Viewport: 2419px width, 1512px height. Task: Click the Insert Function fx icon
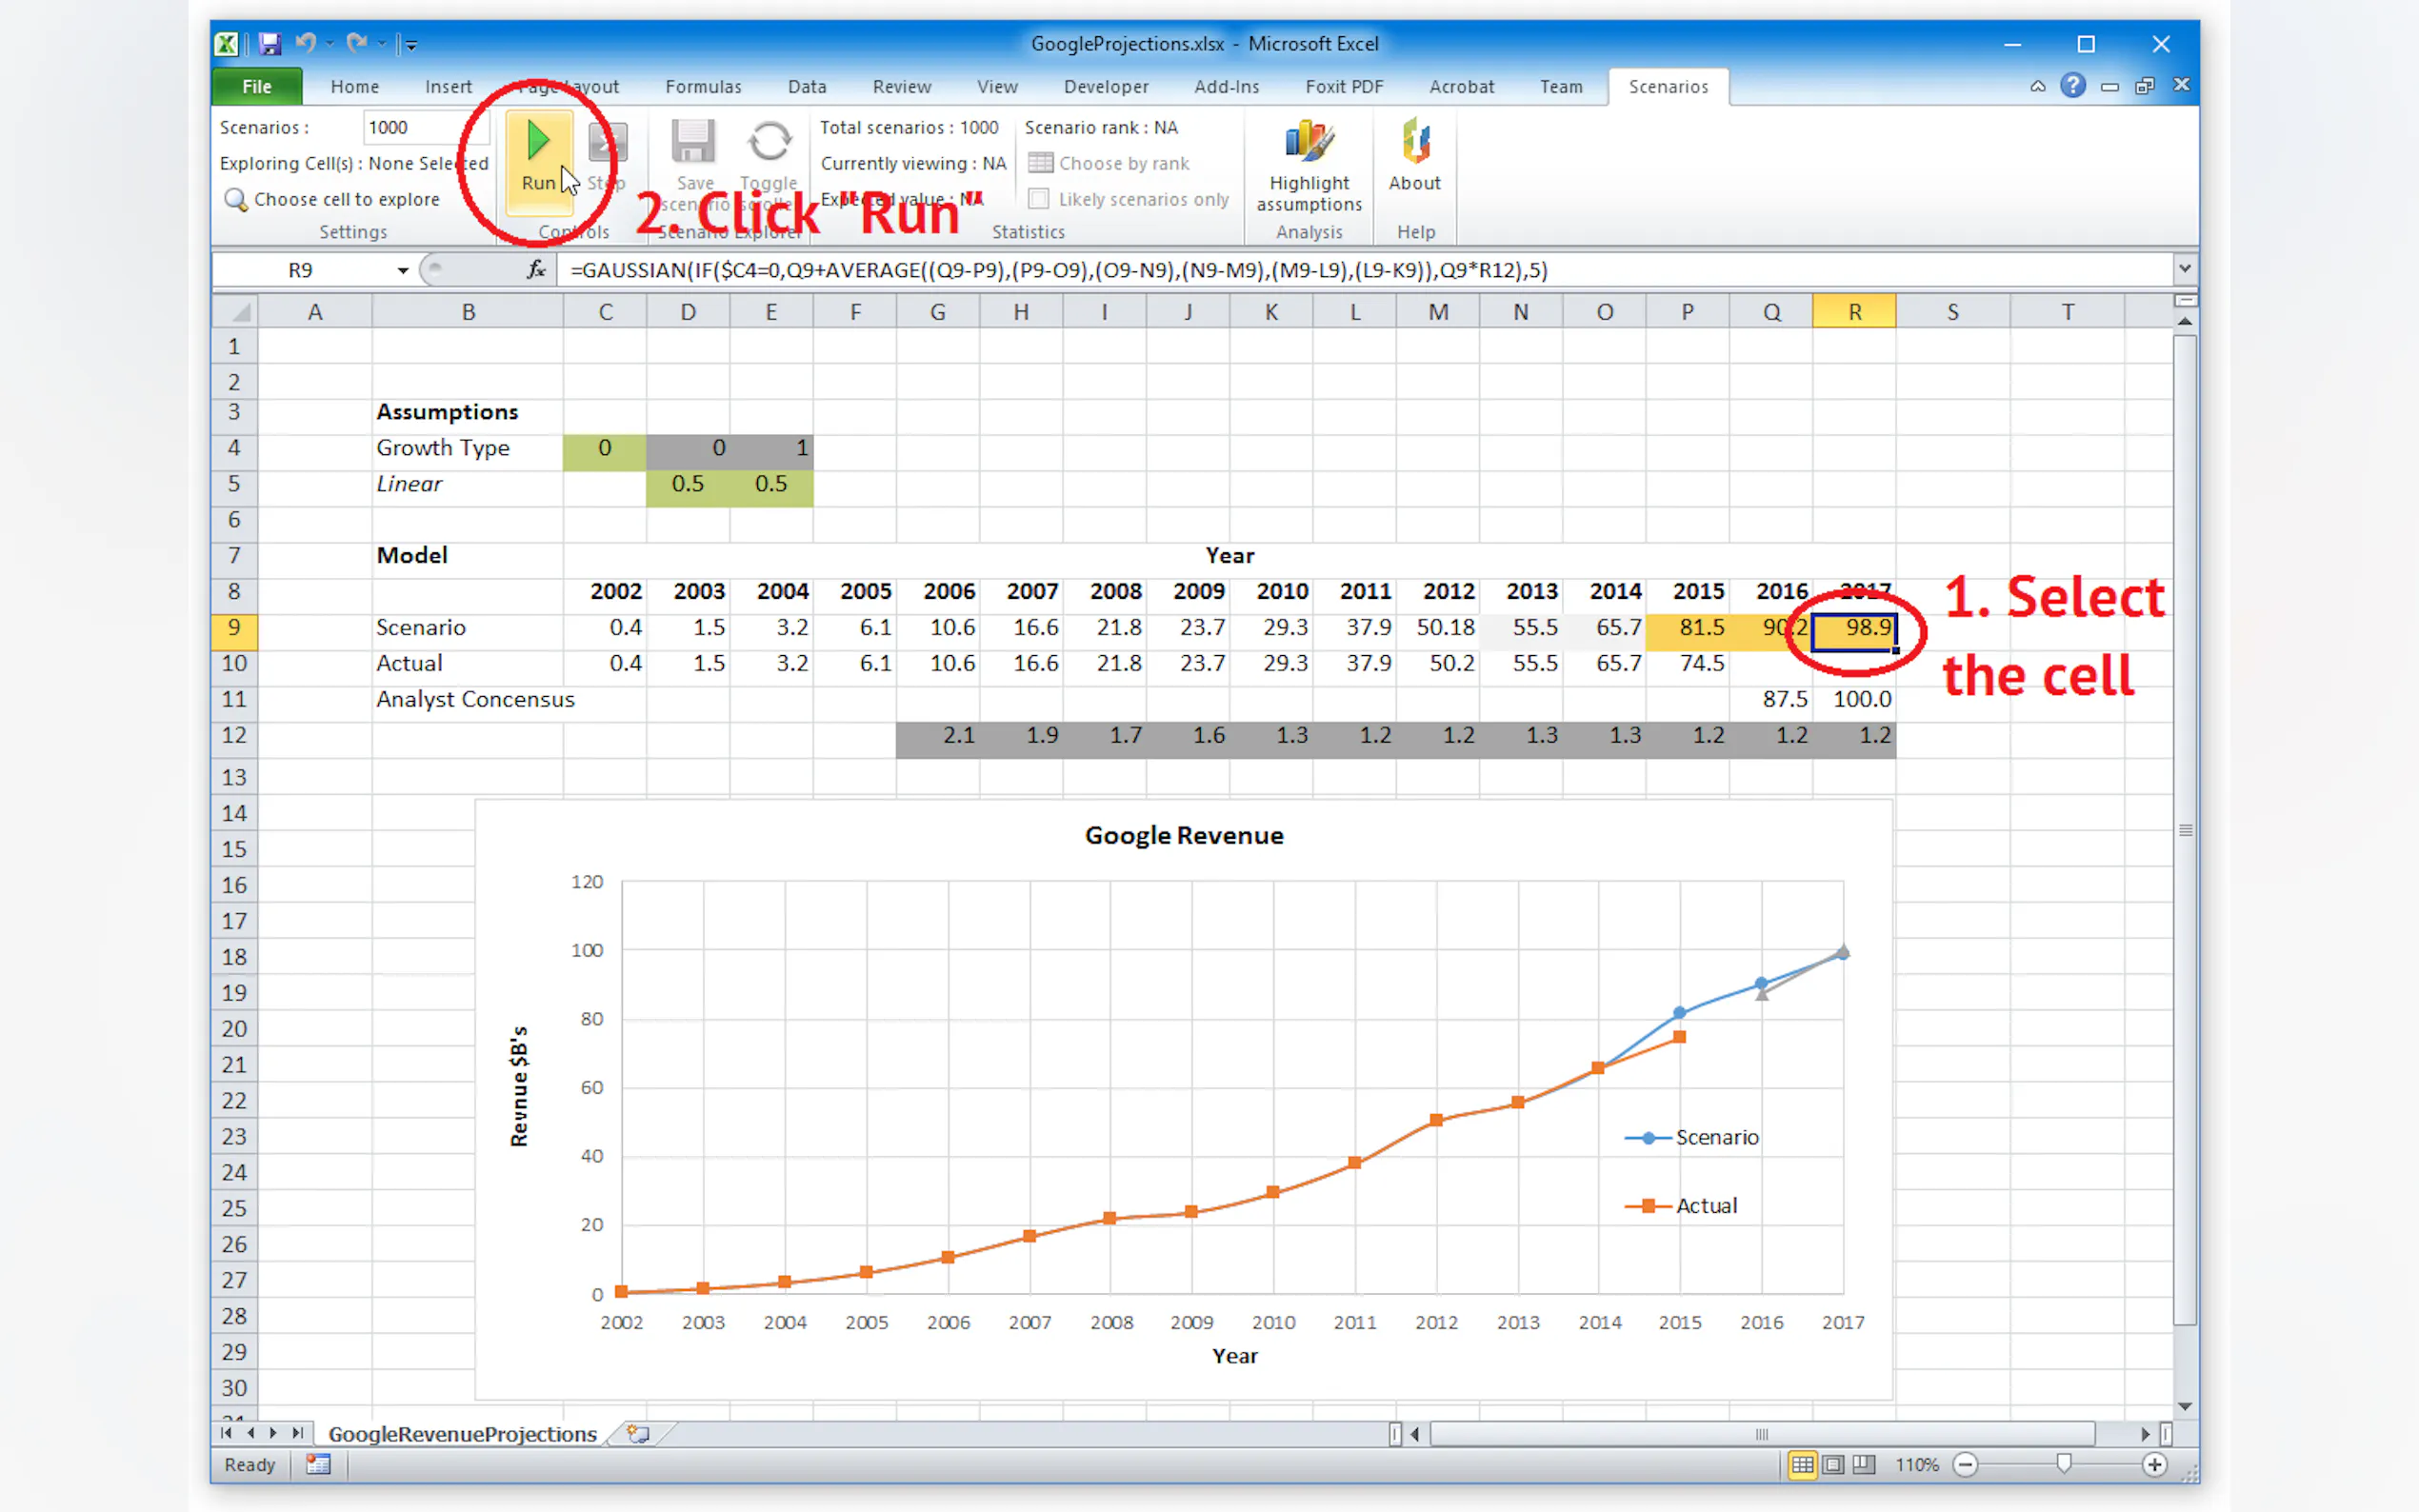(536, 270)
